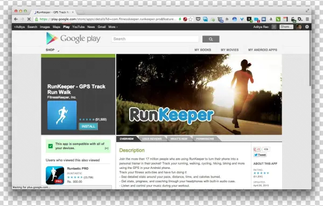
Task: Install the RunKeeper app
Action: [88, 126]
